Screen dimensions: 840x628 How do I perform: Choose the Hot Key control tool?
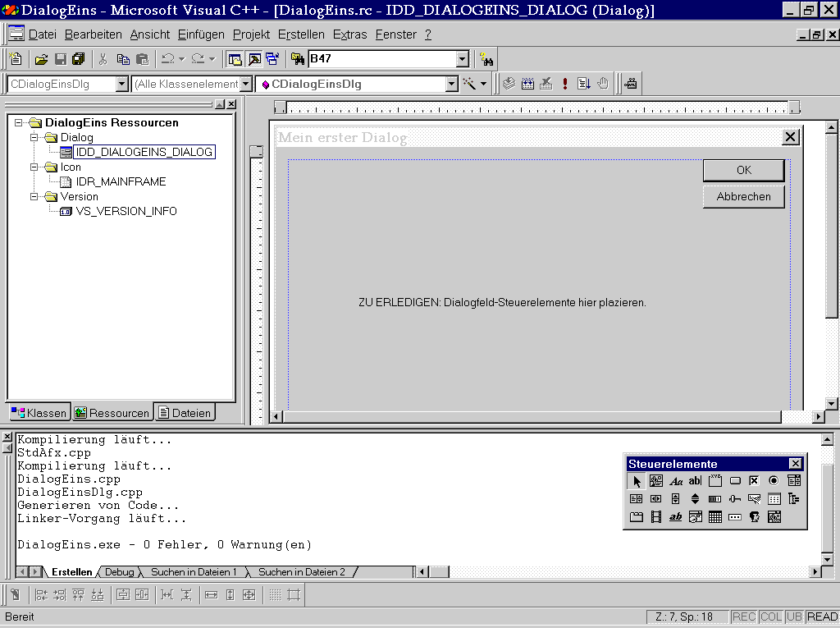(754, 499)
